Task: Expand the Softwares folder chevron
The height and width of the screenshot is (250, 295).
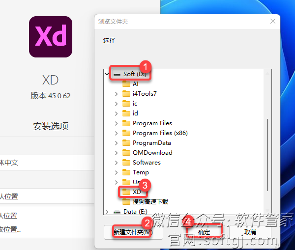Action: tap(116, 163)
